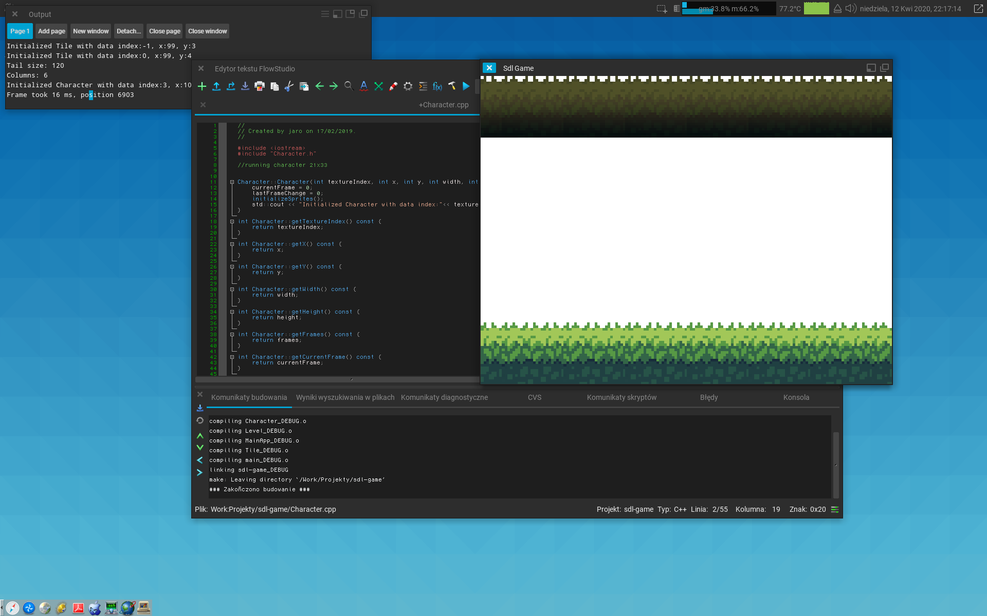Click the Paste icon in the editor toolbar

(x=304, y=86)
